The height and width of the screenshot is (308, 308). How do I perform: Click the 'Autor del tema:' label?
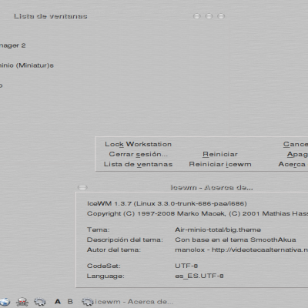(114, 249)
